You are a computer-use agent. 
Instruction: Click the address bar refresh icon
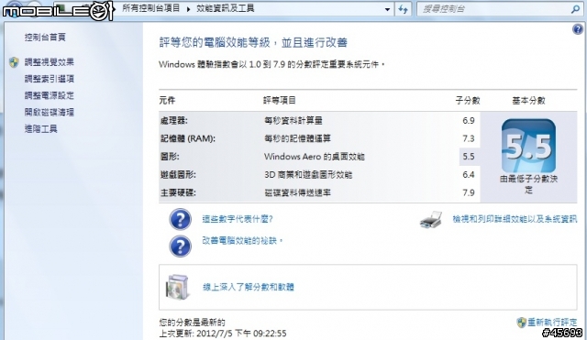[x=404, y=9]
